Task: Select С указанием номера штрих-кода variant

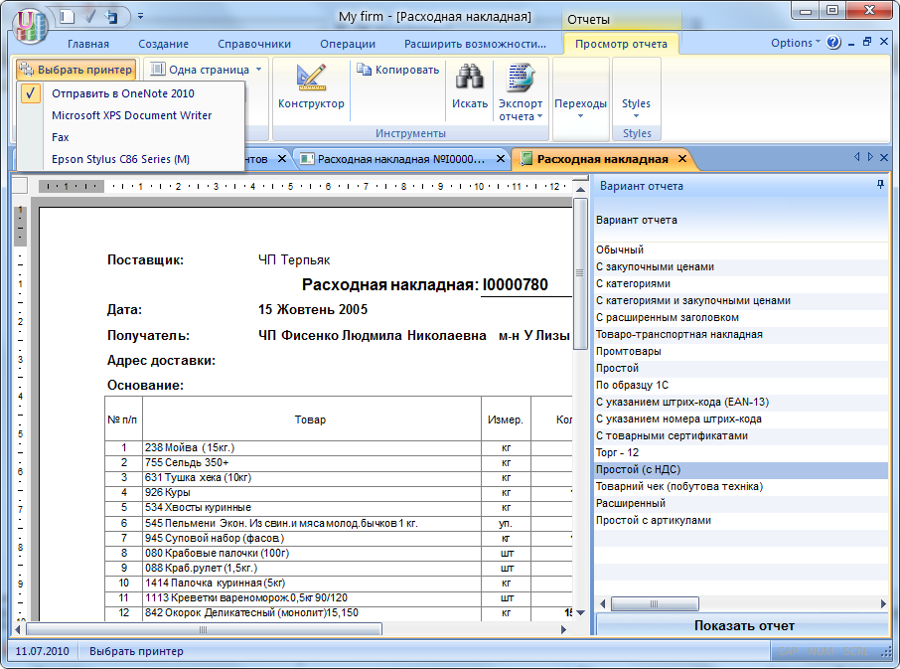Action: click(x=740, y=418)
